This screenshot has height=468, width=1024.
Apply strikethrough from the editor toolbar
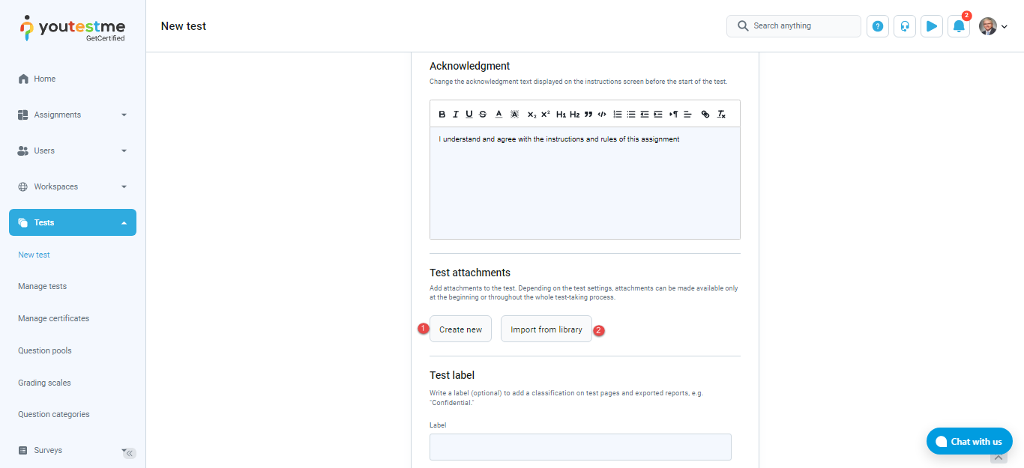tap(483, 115)
